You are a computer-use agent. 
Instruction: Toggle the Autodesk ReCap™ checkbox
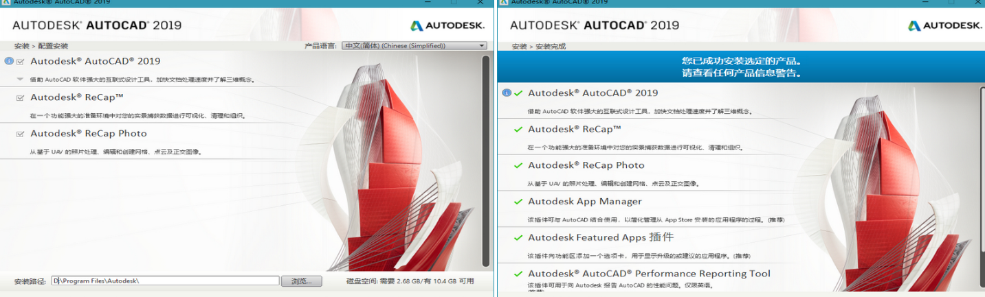tap(21, 98)
